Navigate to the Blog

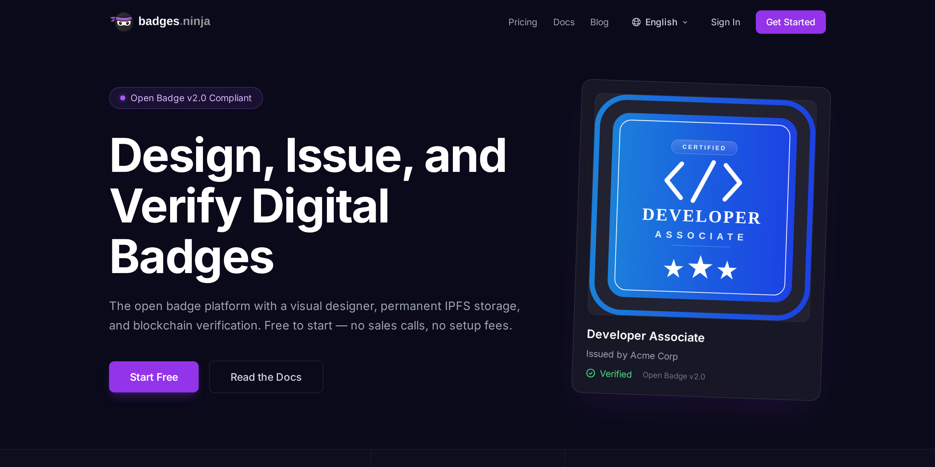click(x=599, y=22)
